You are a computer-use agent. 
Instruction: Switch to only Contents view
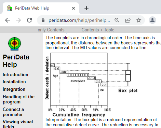51,30
